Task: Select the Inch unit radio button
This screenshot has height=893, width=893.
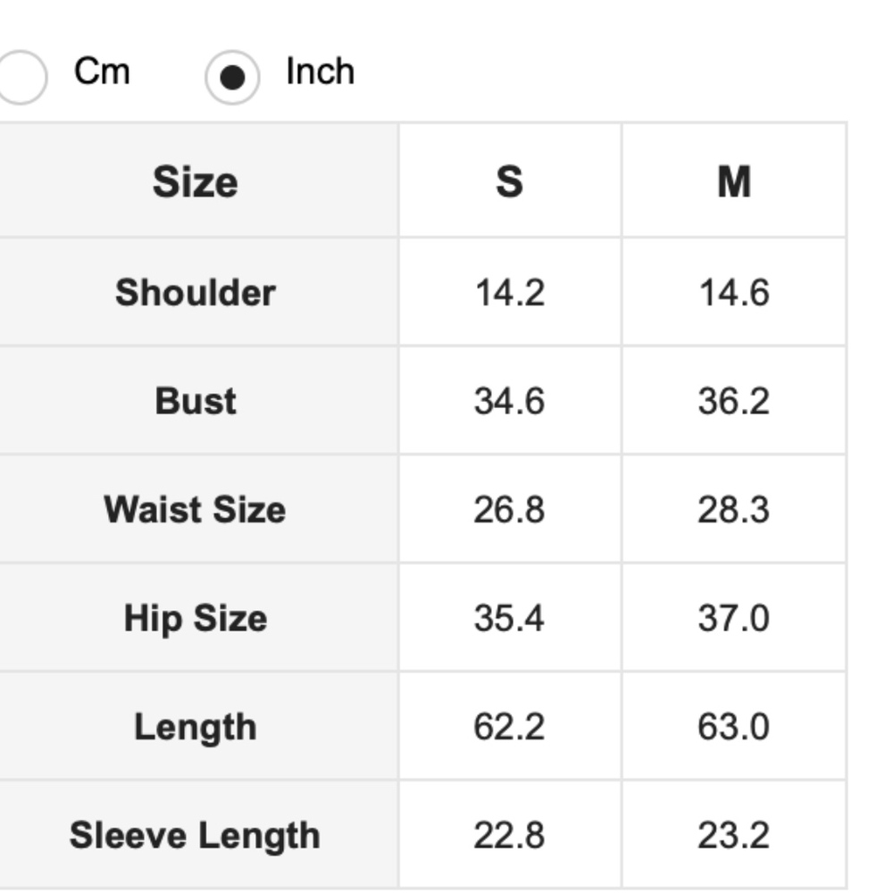Action: pos(232,78)
